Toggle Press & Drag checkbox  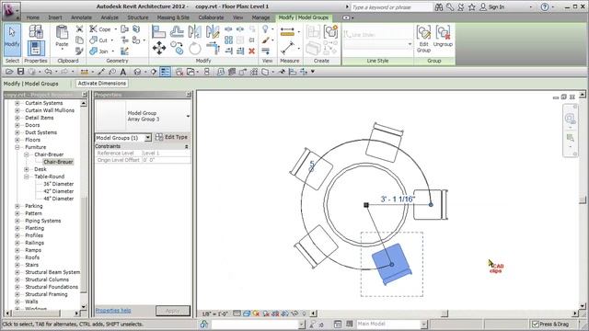pos(536,324)
